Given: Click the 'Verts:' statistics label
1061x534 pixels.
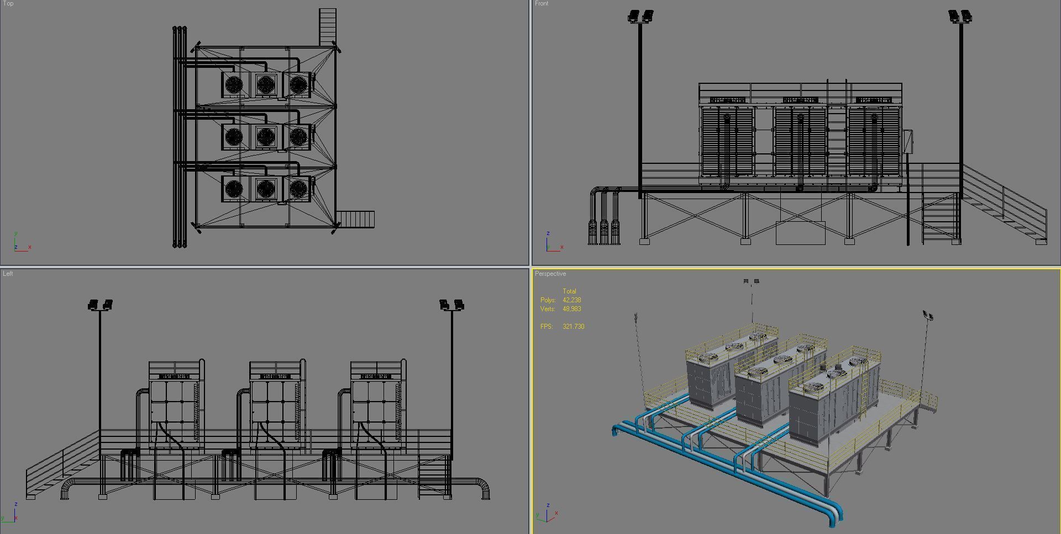Looking at the screenshot, I should tap(547, 309).
